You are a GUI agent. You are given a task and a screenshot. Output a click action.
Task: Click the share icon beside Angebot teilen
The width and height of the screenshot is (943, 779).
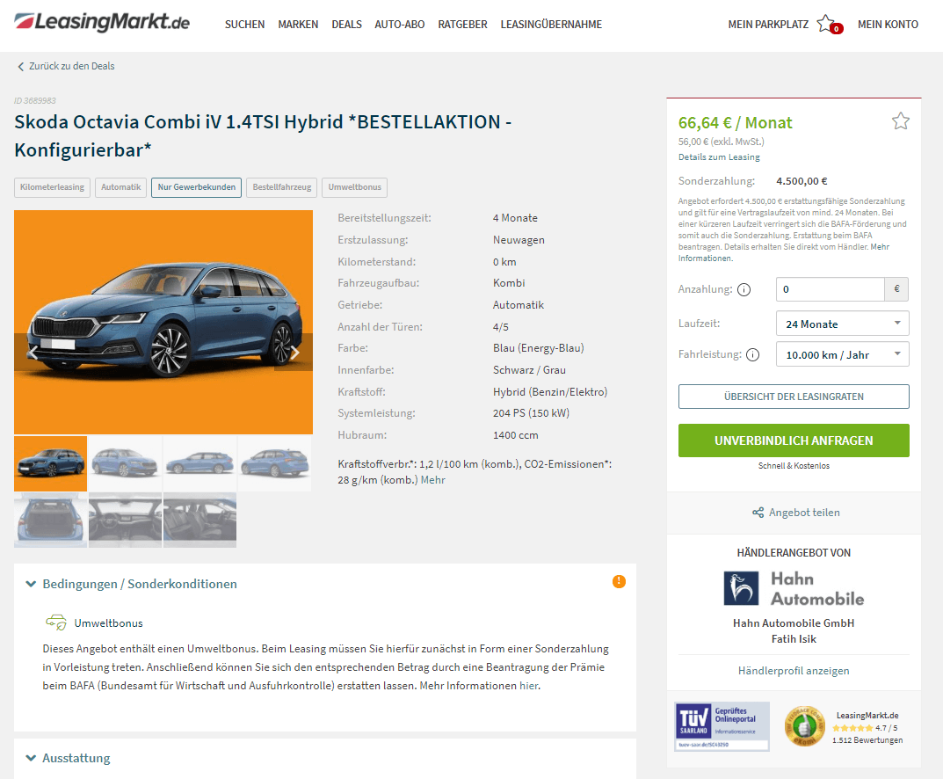point(758,513)
